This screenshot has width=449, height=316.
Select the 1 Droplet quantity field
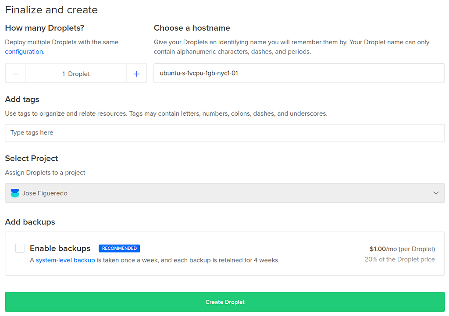76,74
